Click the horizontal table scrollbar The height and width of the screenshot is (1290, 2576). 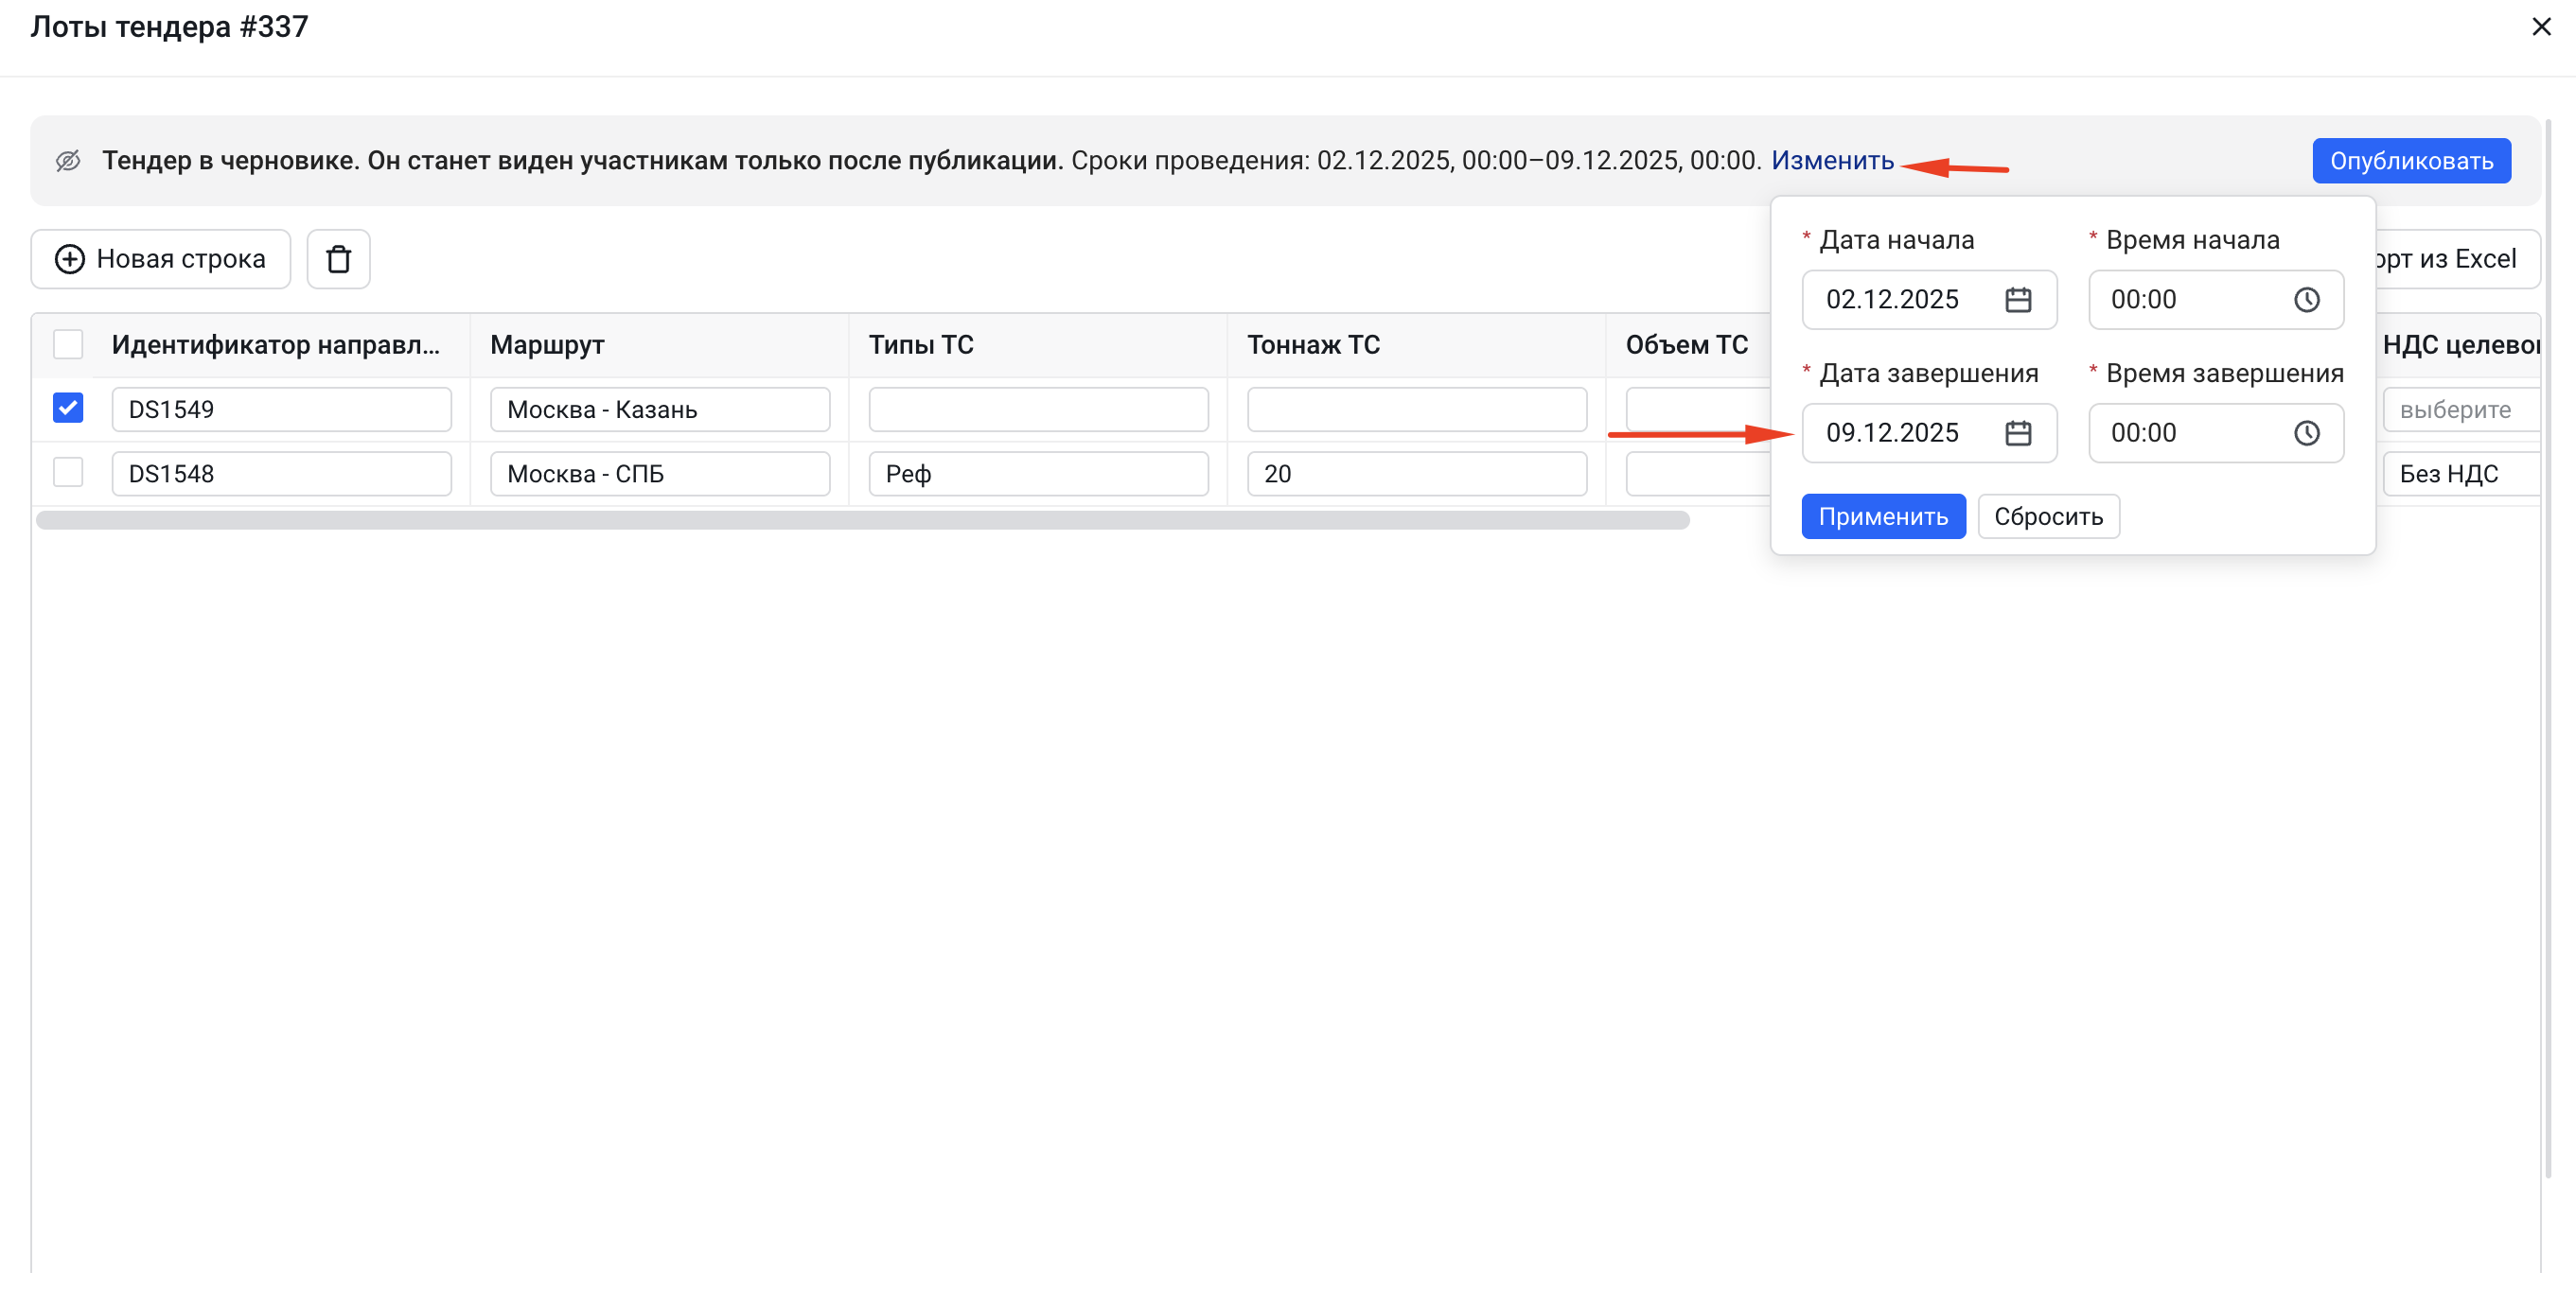pyautogui.click(x=862, y=520)
